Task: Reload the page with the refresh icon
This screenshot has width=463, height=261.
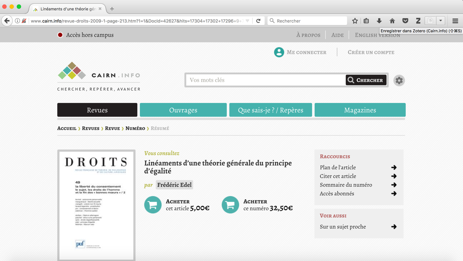Action: (258, 21)
